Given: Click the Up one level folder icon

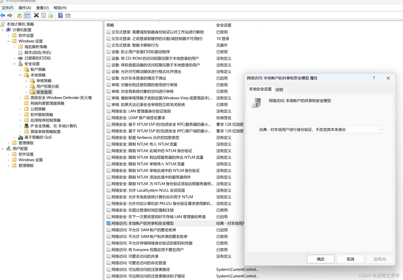Looking at the screenshot, I should tap(19, 16).
